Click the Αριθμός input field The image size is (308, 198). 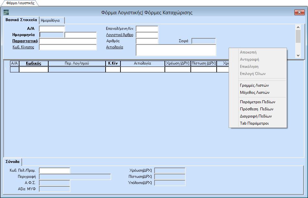point(147,41)
